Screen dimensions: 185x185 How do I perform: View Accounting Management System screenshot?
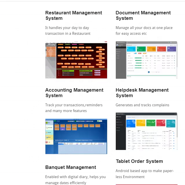pyautogui.click(x=76, y=136)
